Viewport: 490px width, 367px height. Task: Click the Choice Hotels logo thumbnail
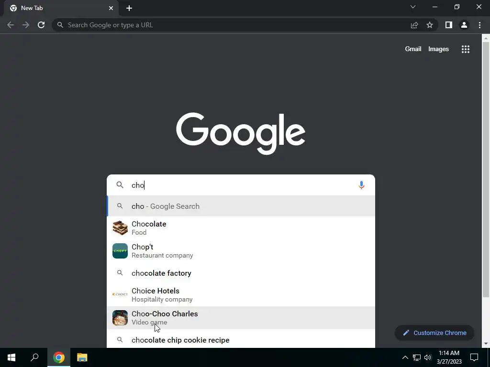pos(120,294)
